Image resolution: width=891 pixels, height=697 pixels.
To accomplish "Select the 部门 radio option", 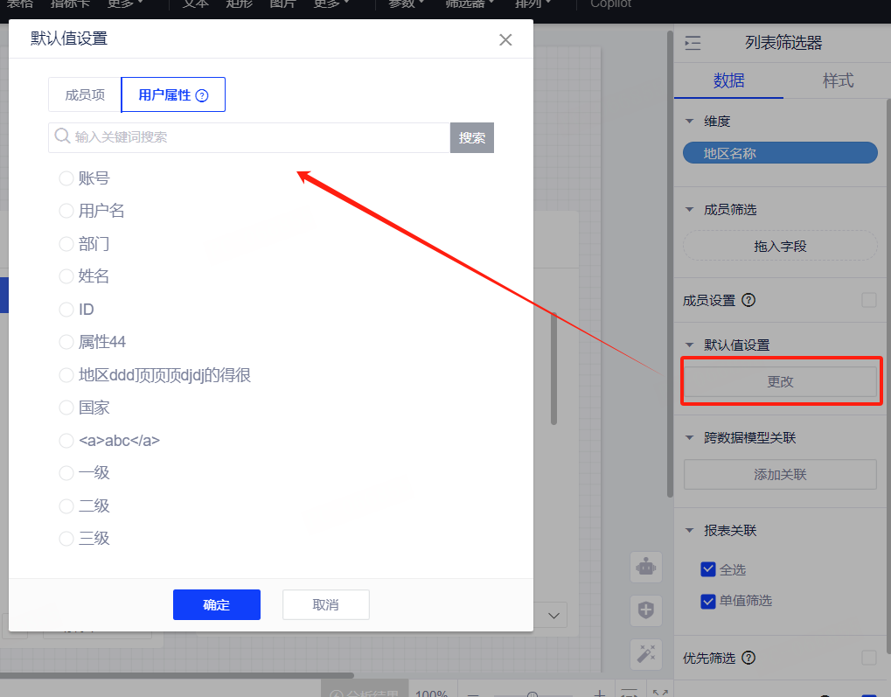I will pos(66,244).
